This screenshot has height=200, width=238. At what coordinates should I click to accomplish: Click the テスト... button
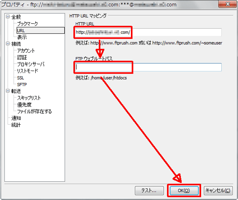[x=149, y=191]
